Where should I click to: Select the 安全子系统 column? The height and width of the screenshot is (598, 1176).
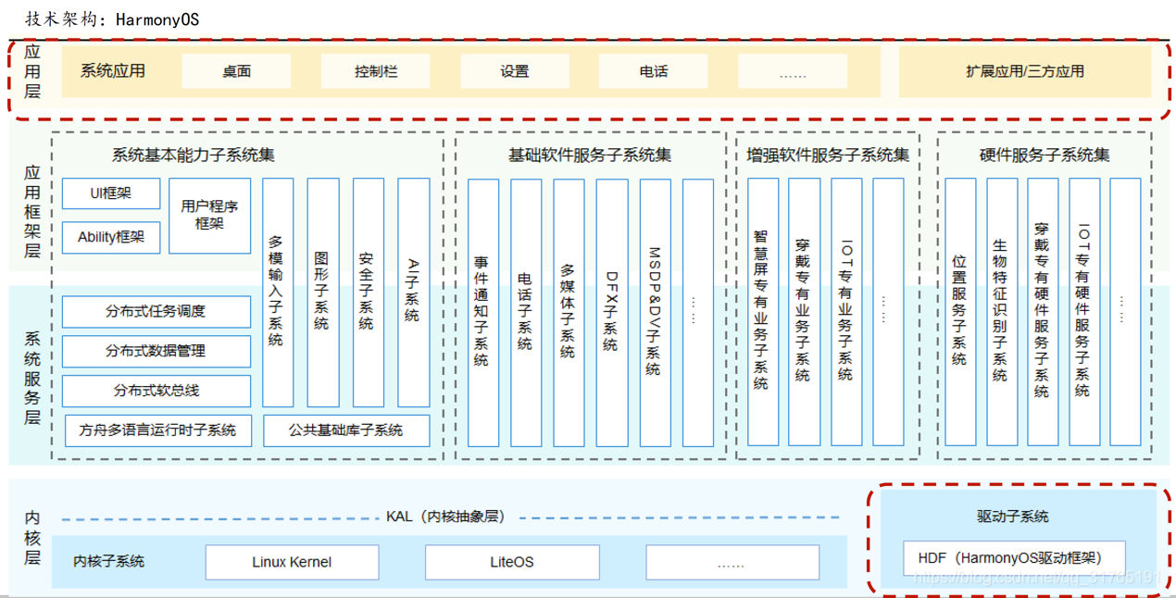tap(368, 293)
